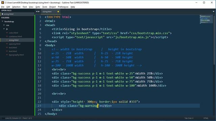Open the Edit menu
The image size is (216, 121).
point(8,7)
